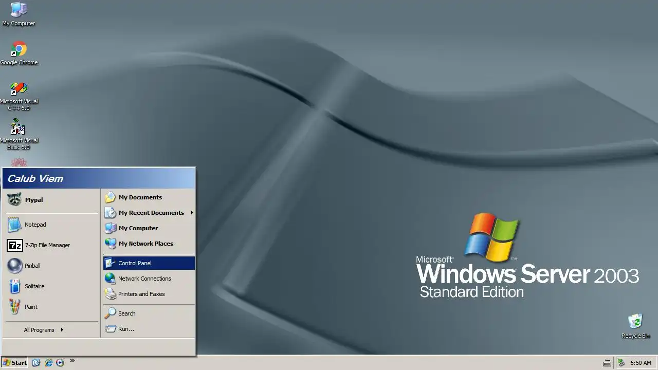This screenshot has width=658, height=370.
Task: Click the Start button on the taskbar
Action: [x=15, y=363]
